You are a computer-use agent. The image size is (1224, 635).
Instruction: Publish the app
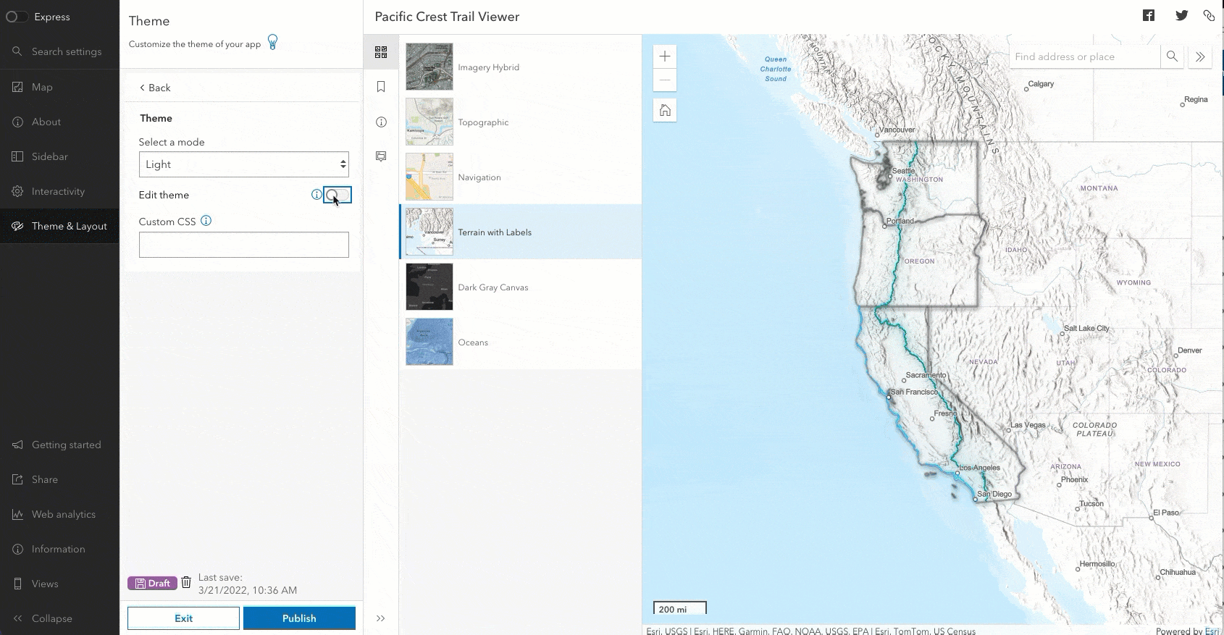coord(299,618)
